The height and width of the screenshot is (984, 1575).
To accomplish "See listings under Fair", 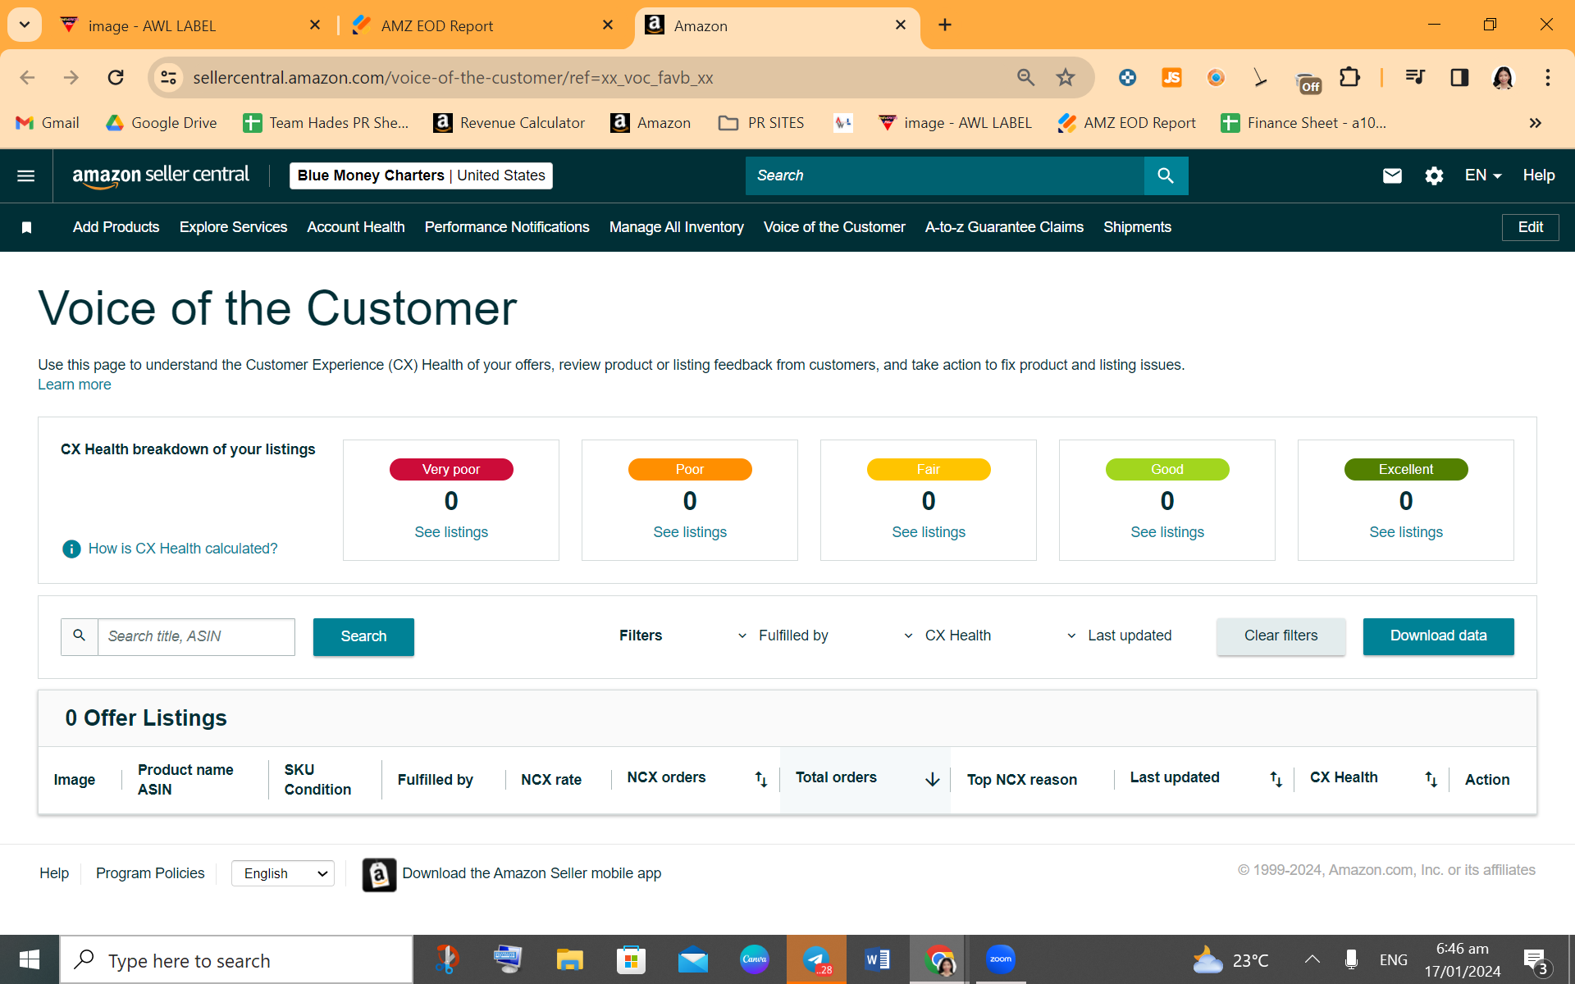I will point(929,532).
